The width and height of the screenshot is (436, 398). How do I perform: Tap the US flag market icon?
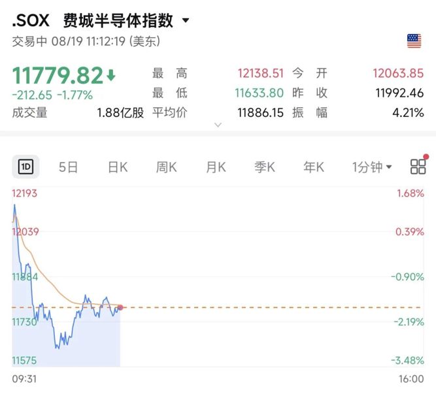tap(414, 41)
